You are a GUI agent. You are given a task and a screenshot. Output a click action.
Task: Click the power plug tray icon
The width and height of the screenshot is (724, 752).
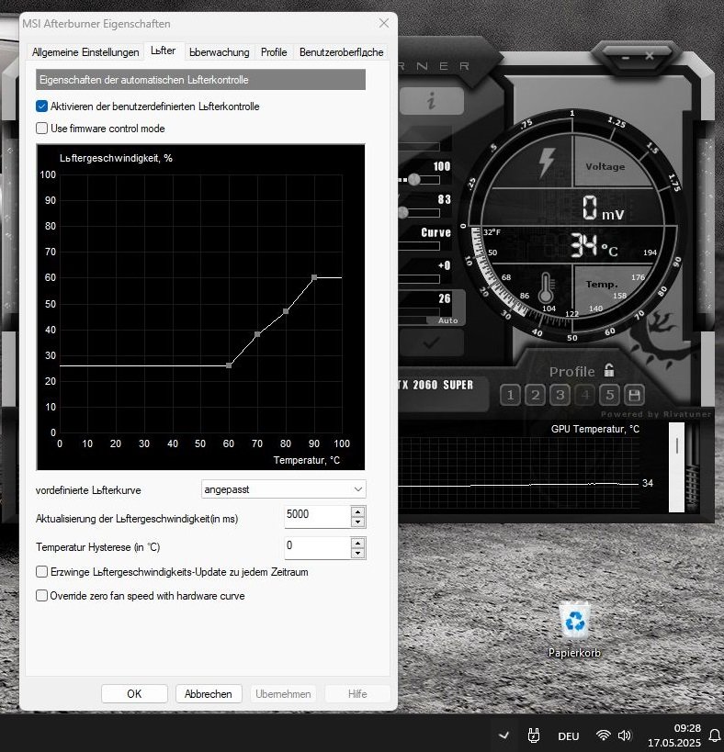pyautogui.click(x=534, y=735)
